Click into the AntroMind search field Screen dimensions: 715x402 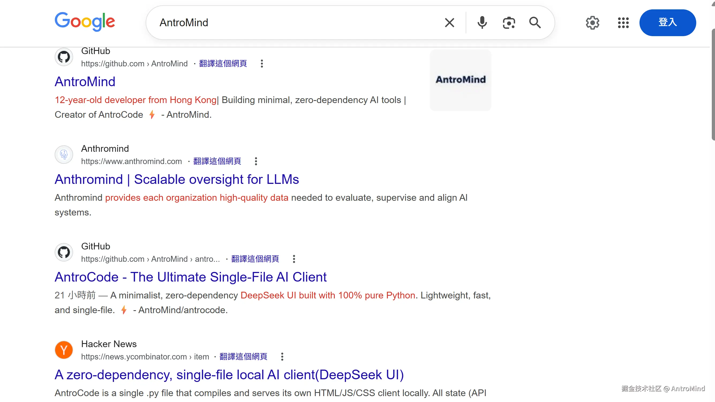(291, 22)
